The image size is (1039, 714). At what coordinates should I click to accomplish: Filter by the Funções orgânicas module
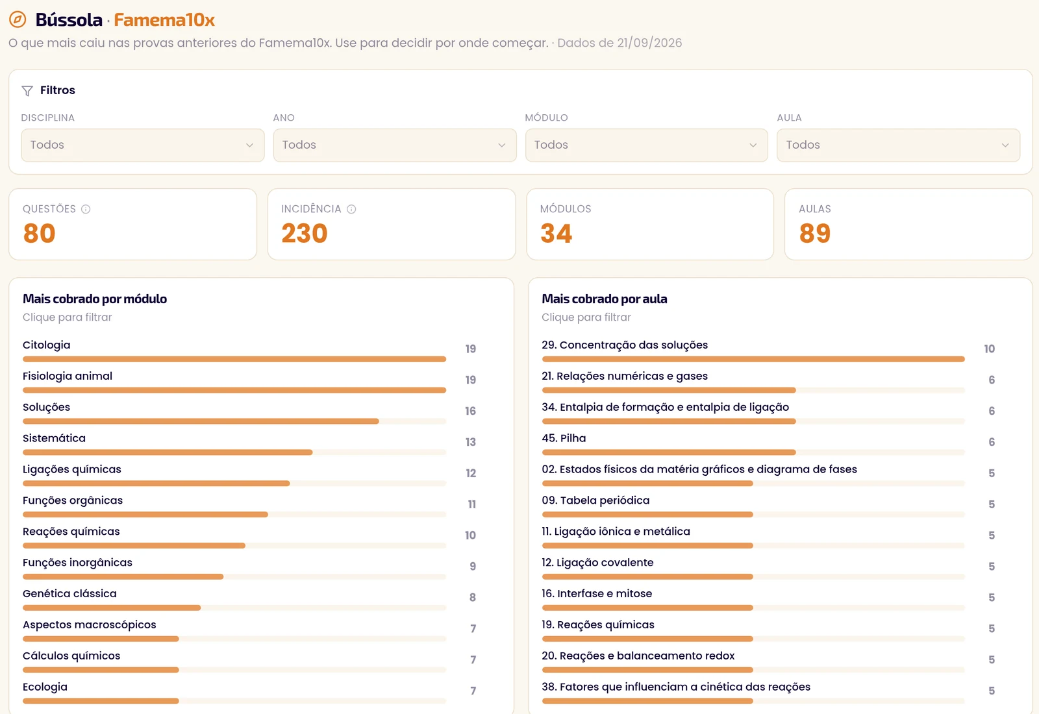pos(249,506)
